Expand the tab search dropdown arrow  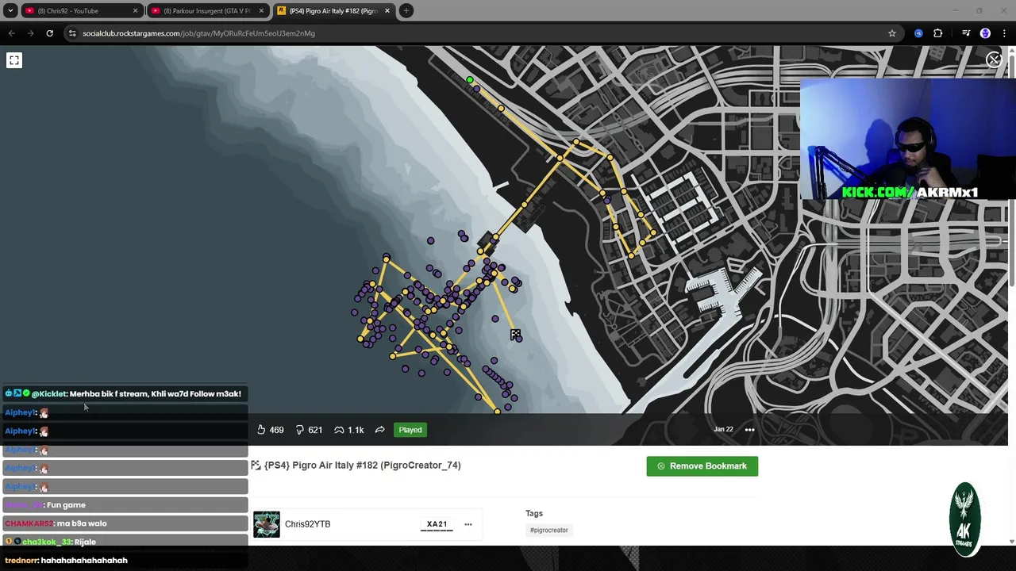coord(10,11)
